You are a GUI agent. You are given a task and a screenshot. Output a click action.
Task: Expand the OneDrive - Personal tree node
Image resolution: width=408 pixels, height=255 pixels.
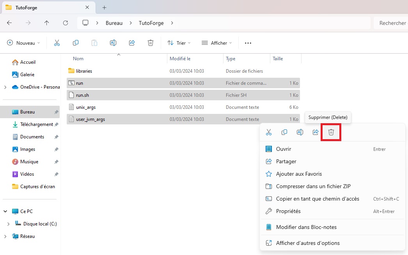tap(5, 87)
